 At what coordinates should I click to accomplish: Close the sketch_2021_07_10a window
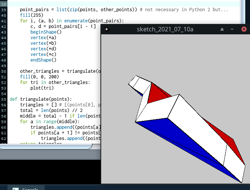pos(244,29)
